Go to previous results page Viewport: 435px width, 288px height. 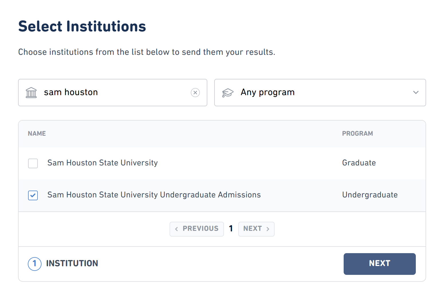coord(197,229)
